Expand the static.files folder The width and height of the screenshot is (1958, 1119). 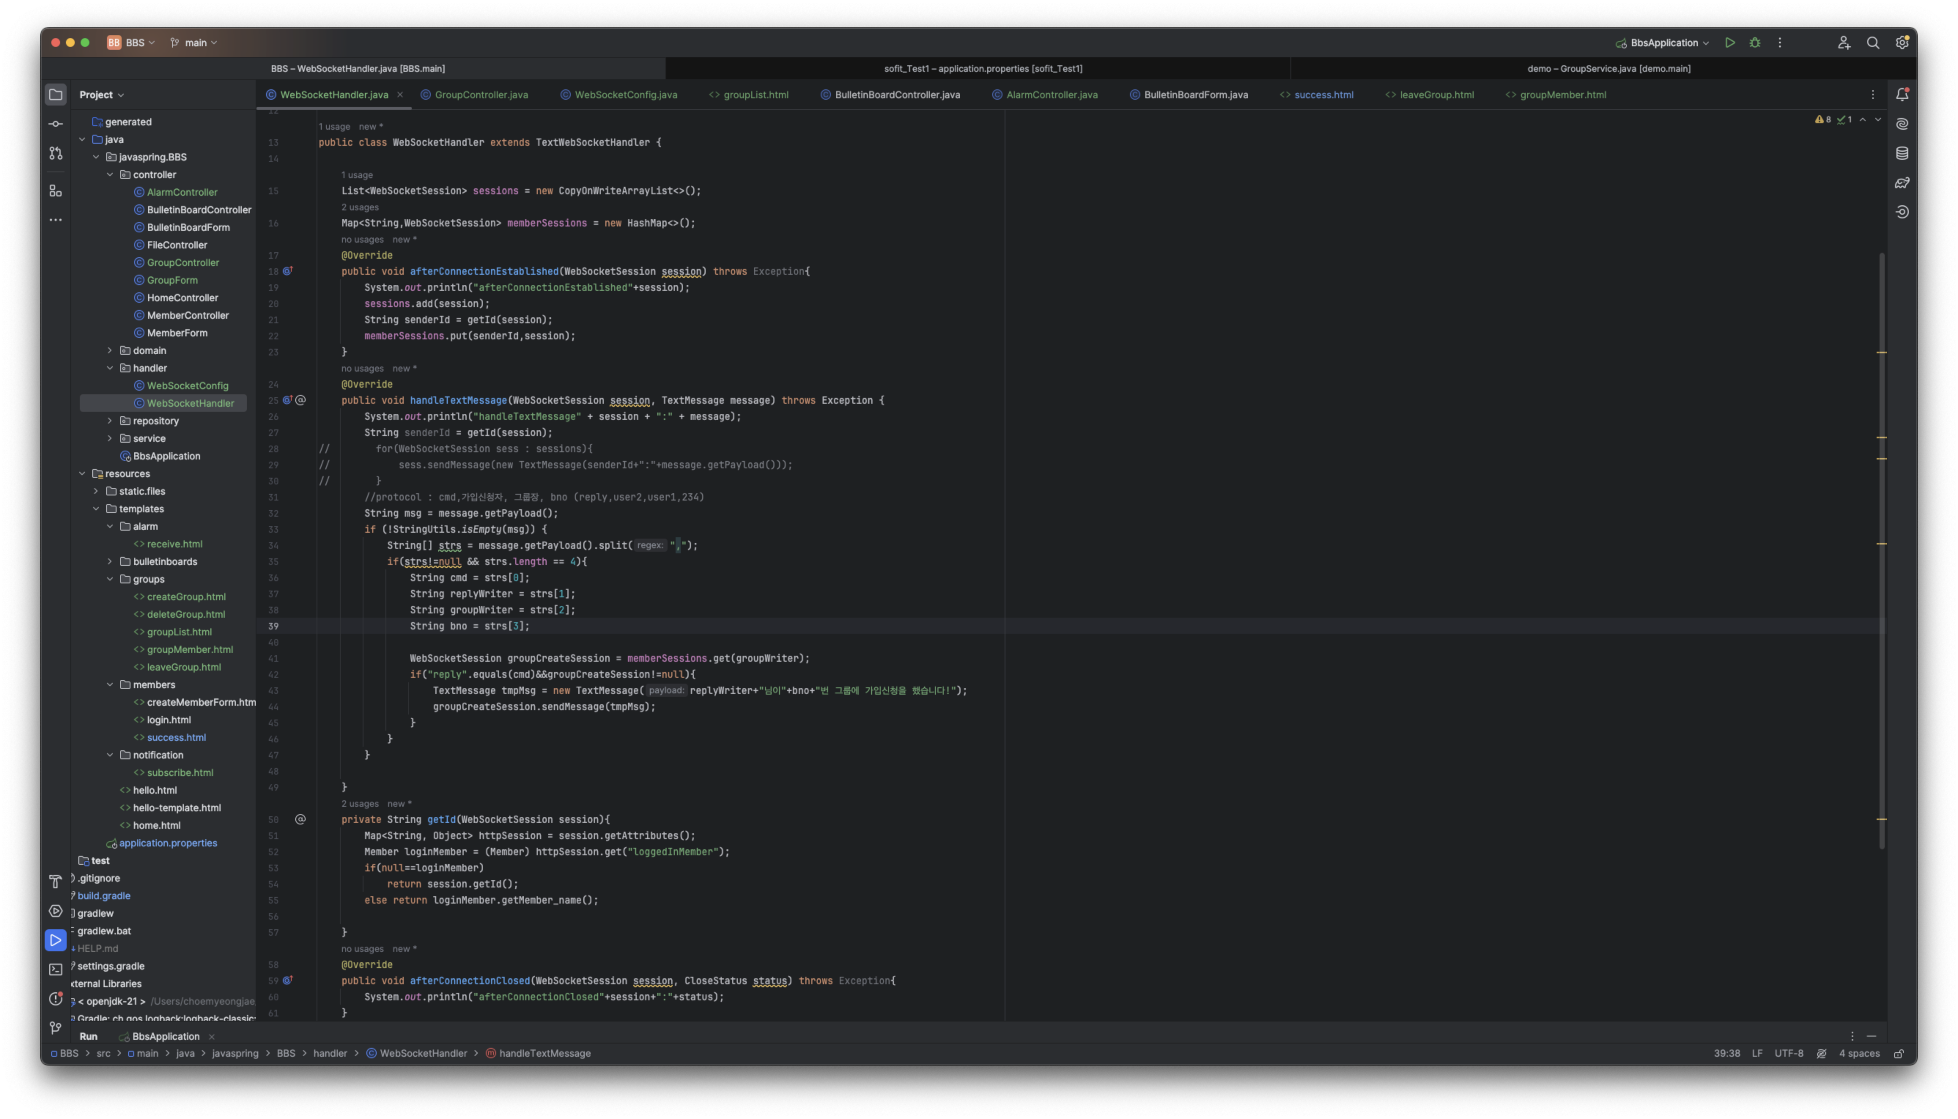[96, 491]
